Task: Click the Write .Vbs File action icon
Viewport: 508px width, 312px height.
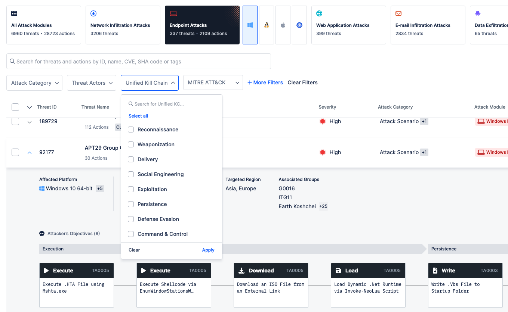Action: (x=435, y=271)
